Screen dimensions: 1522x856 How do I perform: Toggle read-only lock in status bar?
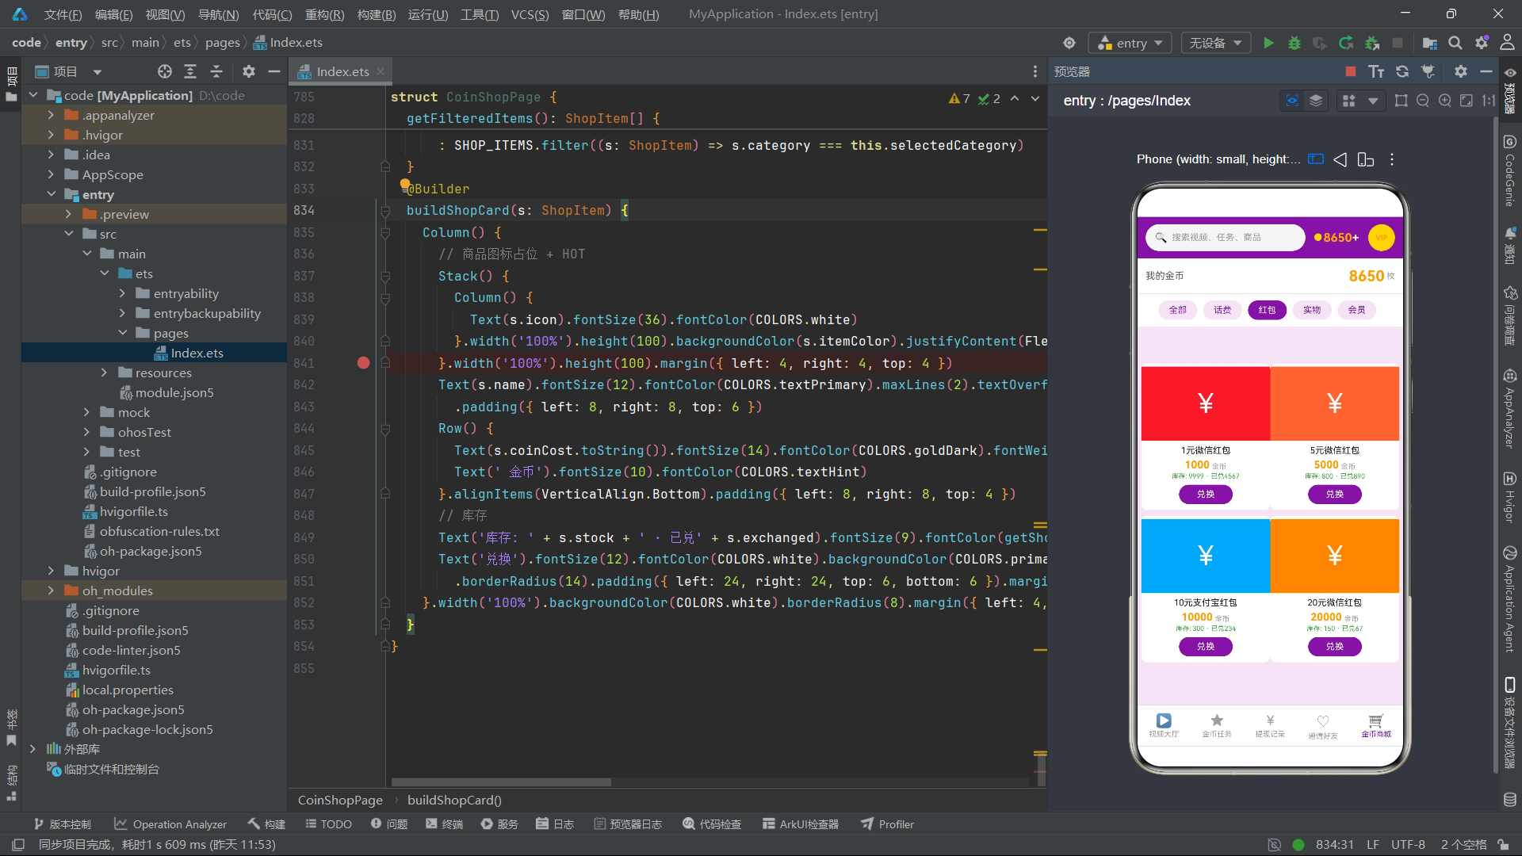click(x=1503, y=845)
